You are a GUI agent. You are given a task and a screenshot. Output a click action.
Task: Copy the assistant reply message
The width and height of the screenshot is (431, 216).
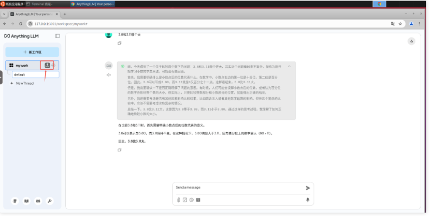click(x=119, y=150)
